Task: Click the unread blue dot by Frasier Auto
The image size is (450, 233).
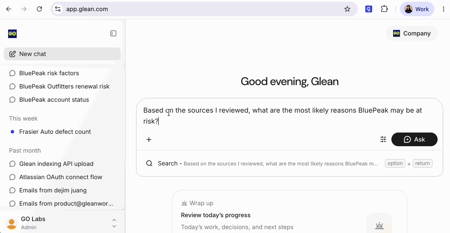Action: pos(12,132)
